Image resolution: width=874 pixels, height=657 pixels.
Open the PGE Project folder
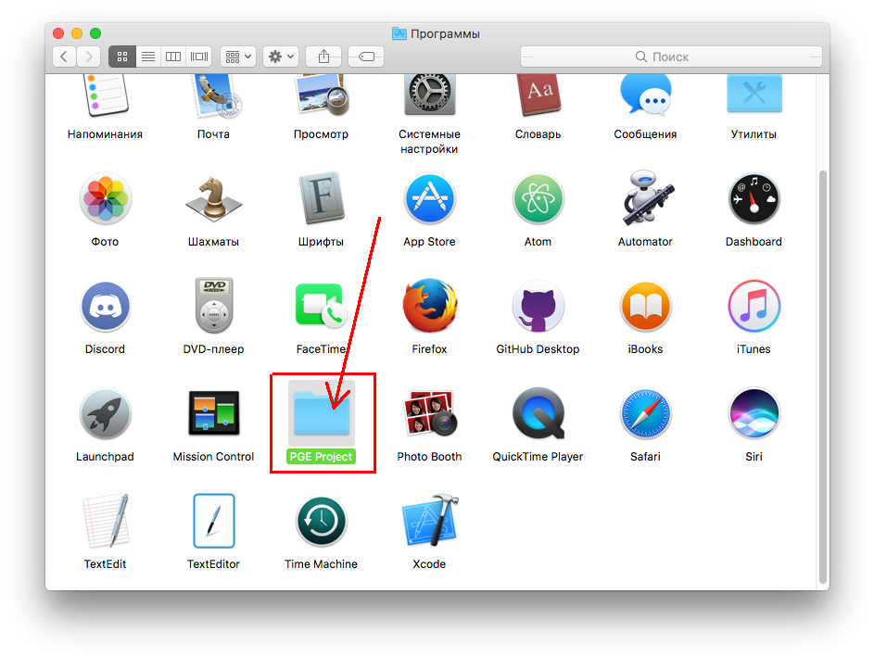[321, 413]
